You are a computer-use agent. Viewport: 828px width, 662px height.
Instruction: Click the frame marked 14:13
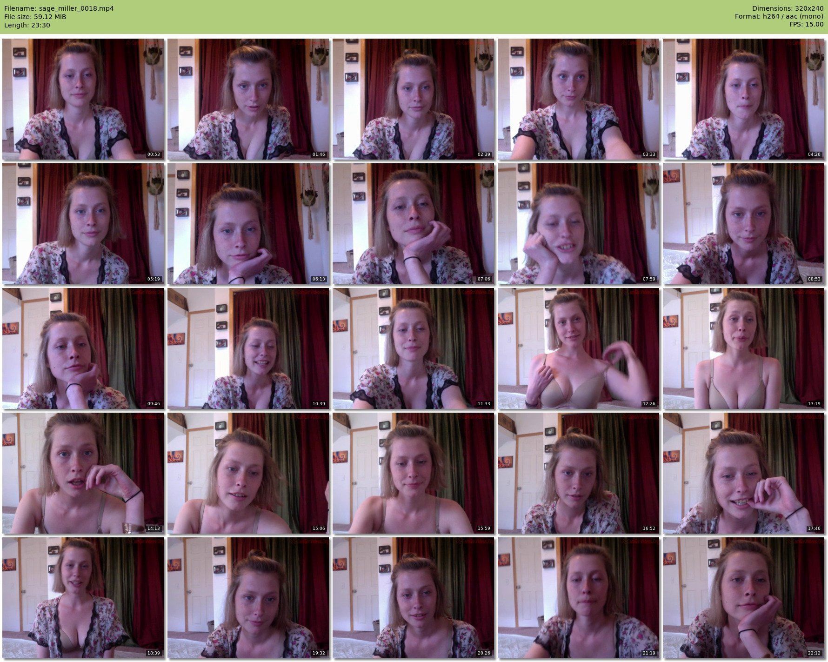tap(83, 473)
